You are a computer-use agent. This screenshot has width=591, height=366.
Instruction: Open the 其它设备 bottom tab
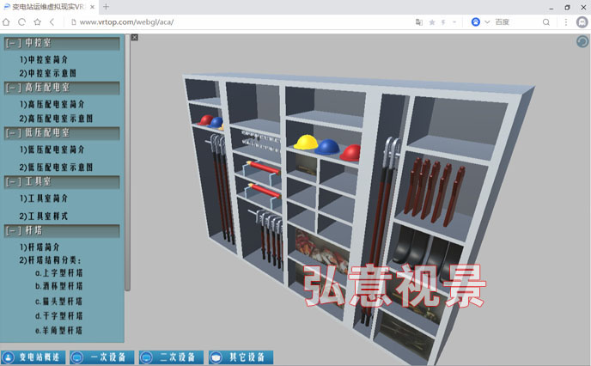(x=241, y=357)
